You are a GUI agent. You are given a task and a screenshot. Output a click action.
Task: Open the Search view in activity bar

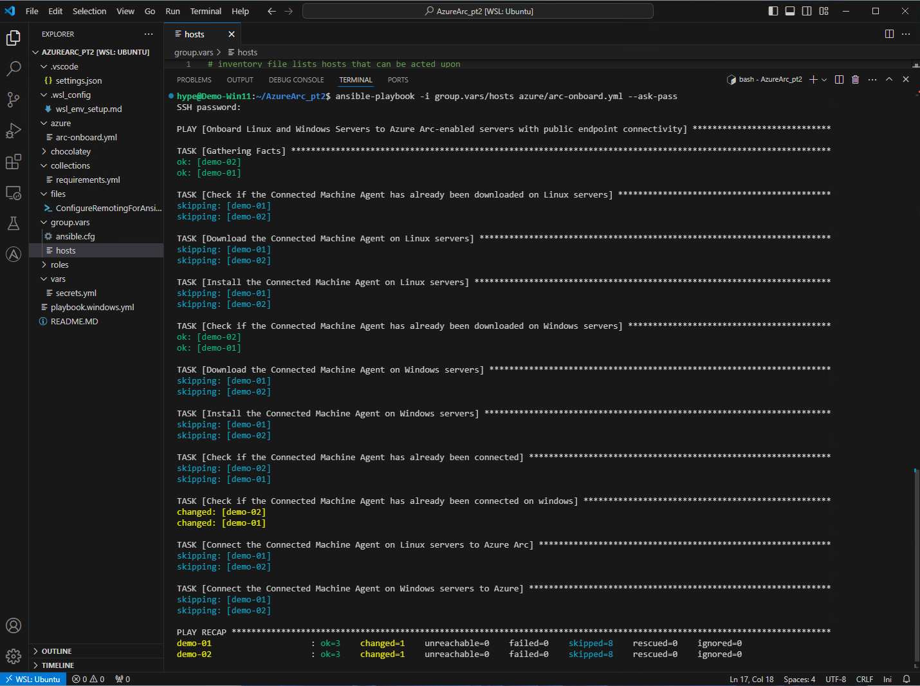pos(14,69)
